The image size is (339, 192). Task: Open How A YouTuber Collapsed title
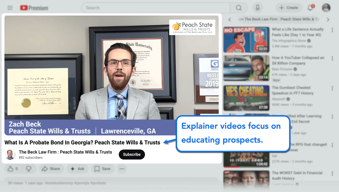298,61
